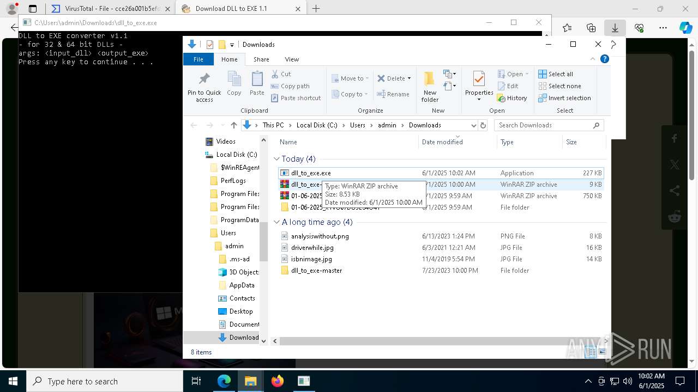Open Edge Downloads toolbar icon
This screenshot has height=392, width=698.
(615, 28)
